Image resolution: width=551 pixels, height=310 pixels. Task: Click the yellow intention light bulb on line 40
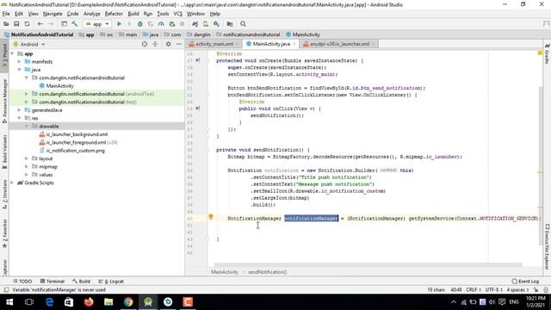click(211, 217)
